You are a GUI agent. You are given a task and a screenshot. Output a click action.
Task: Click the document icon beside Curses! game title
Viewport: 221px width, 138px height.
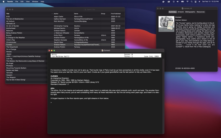(x=102, y=51)
